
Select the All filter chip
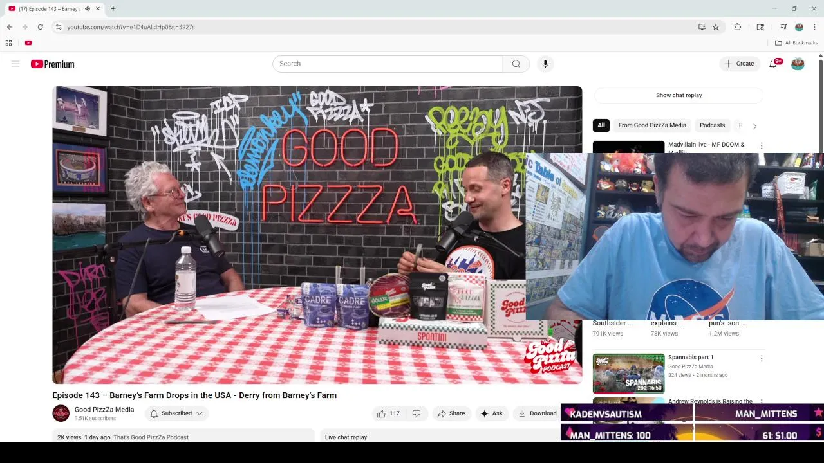pyautogui.click(x=601, y=125)
